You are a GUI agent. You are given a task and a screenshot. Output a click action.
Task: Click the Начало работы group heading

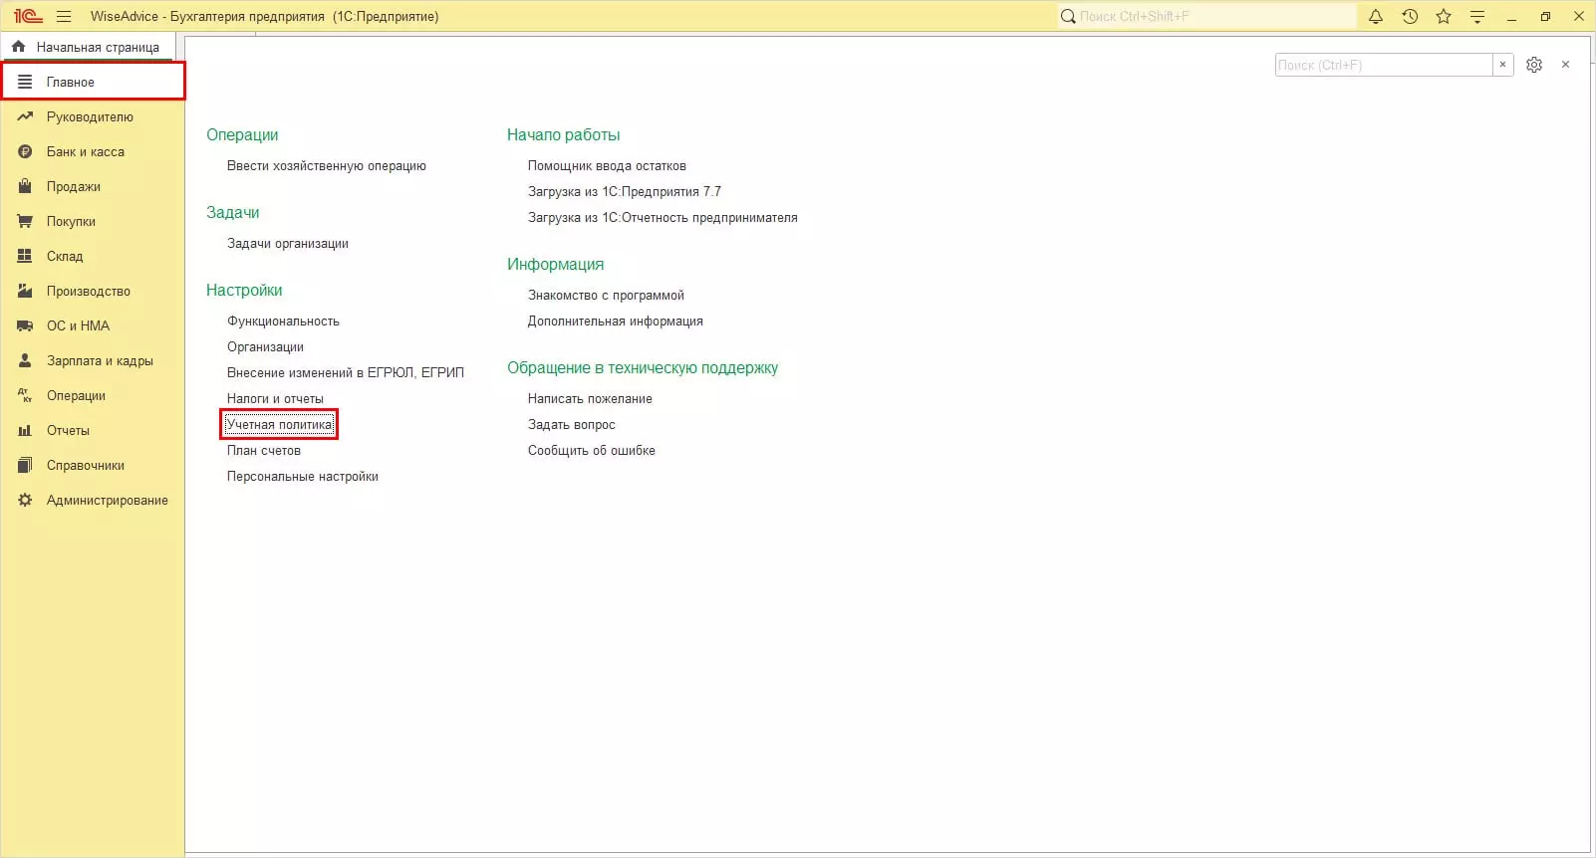pyautogui.click(x=563, y=134)
